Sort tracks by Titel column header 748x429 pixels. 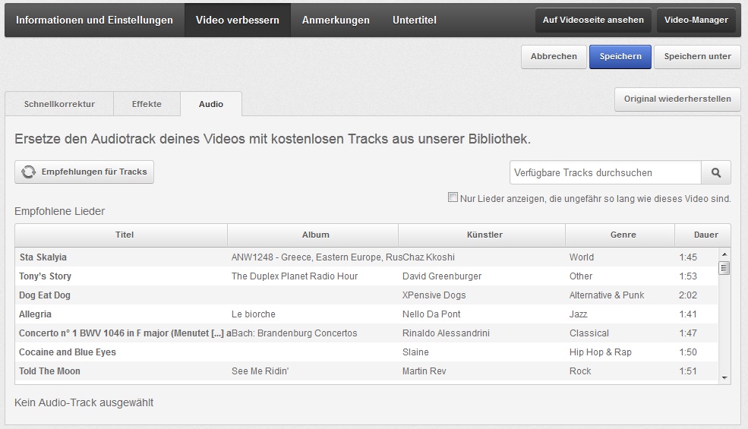(124, 235)
